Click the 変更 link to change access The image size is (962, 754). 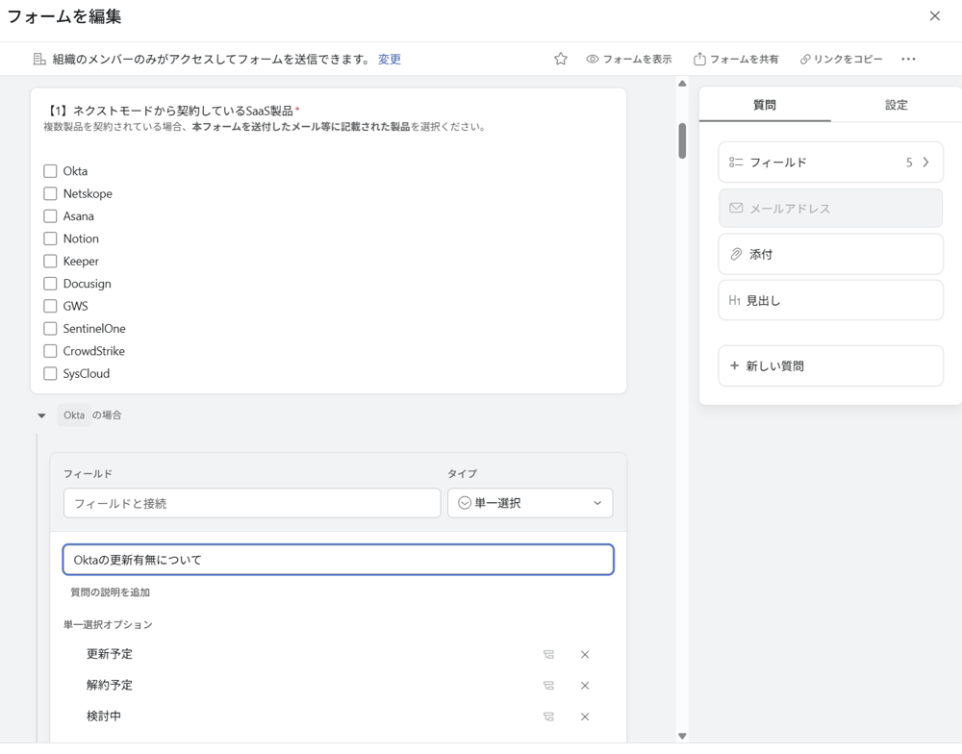coord(389,59)
